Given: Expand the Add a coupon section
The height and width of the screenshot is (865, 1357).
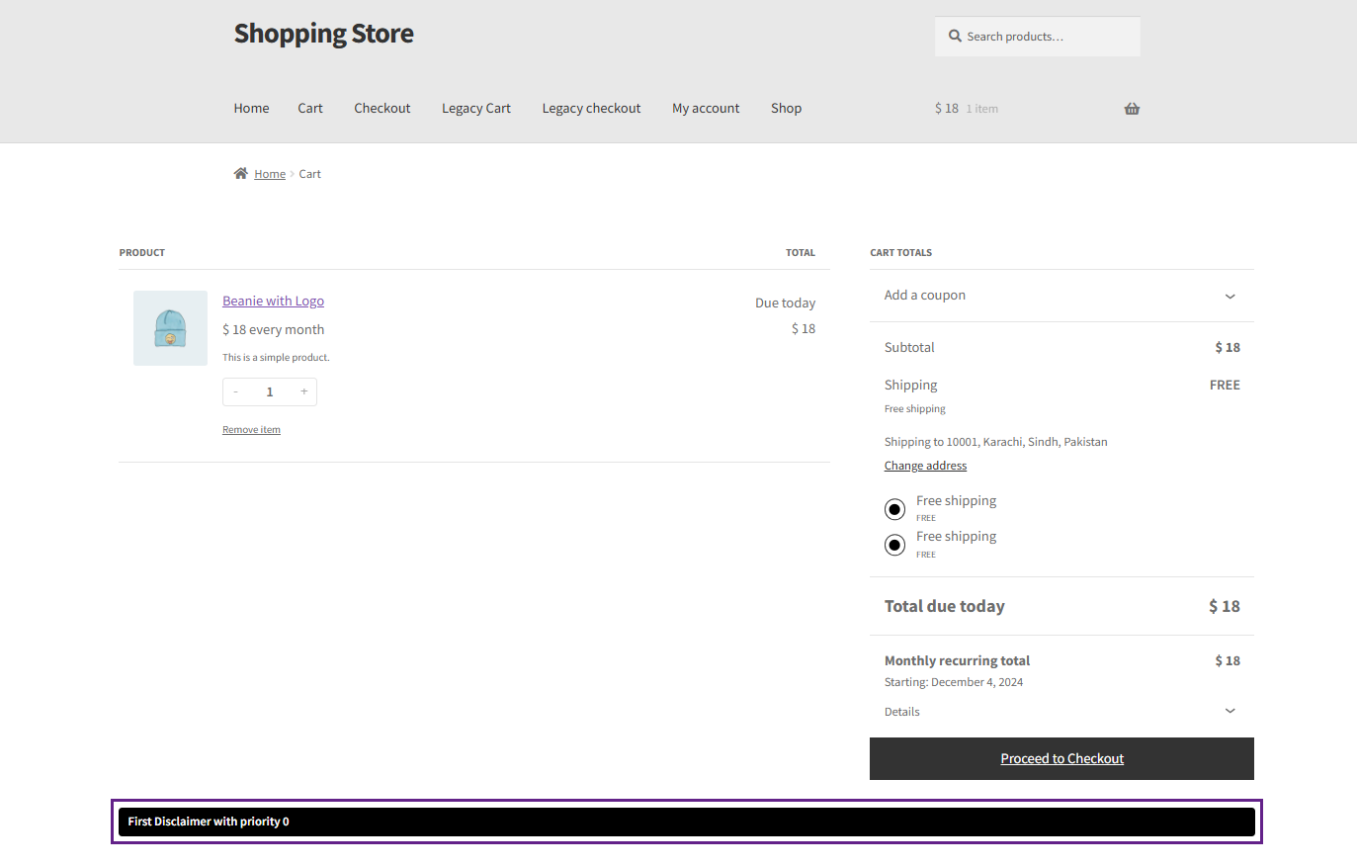Looking at the screenshot, I should 1061,296.
